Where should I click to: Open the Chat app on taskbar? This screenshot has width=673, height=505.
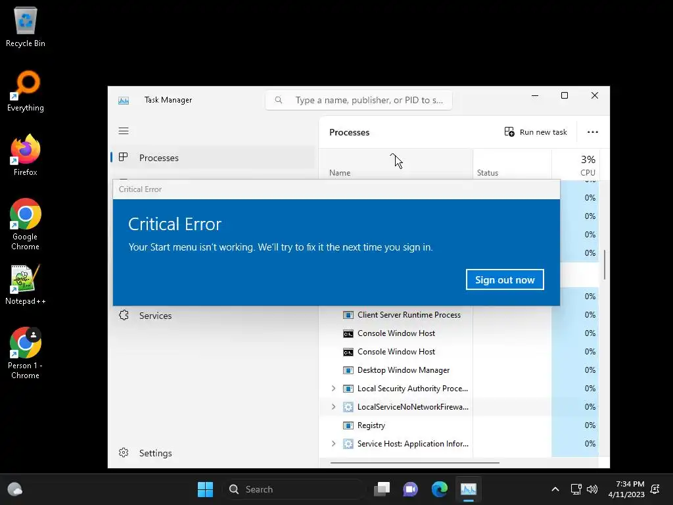[x=410, y=489]
